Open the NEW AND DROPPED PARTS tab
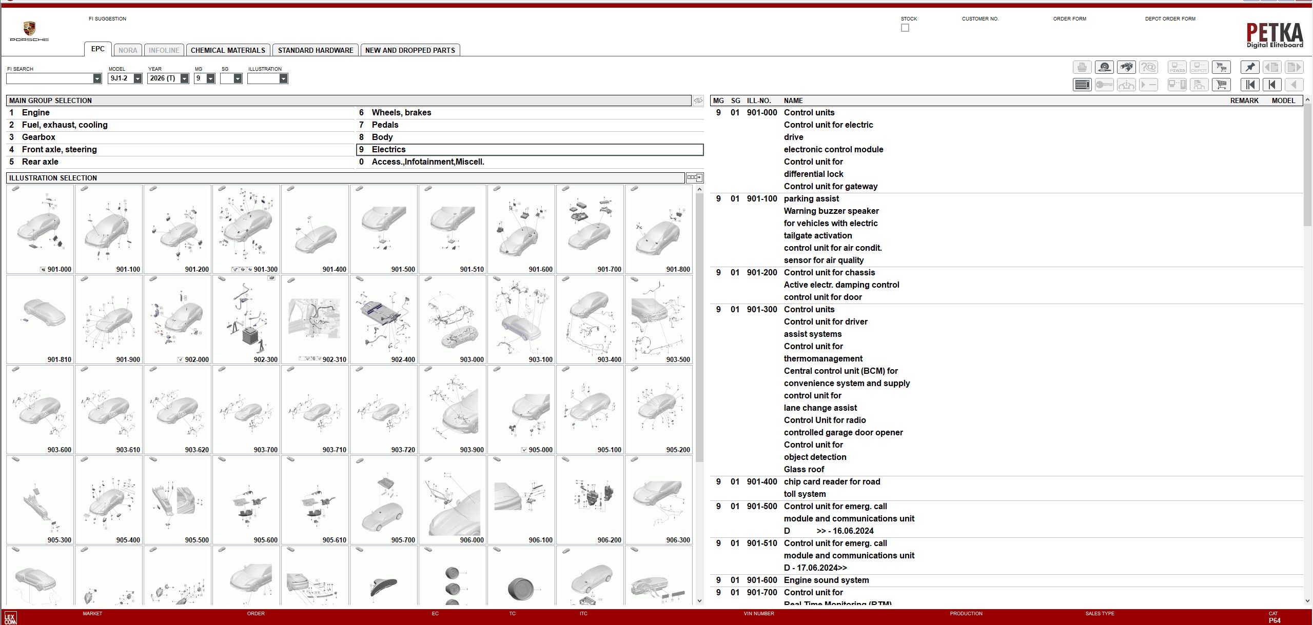Image resolution: width=1313 pixels, height=625 pixels. click(x=409, y=50)
